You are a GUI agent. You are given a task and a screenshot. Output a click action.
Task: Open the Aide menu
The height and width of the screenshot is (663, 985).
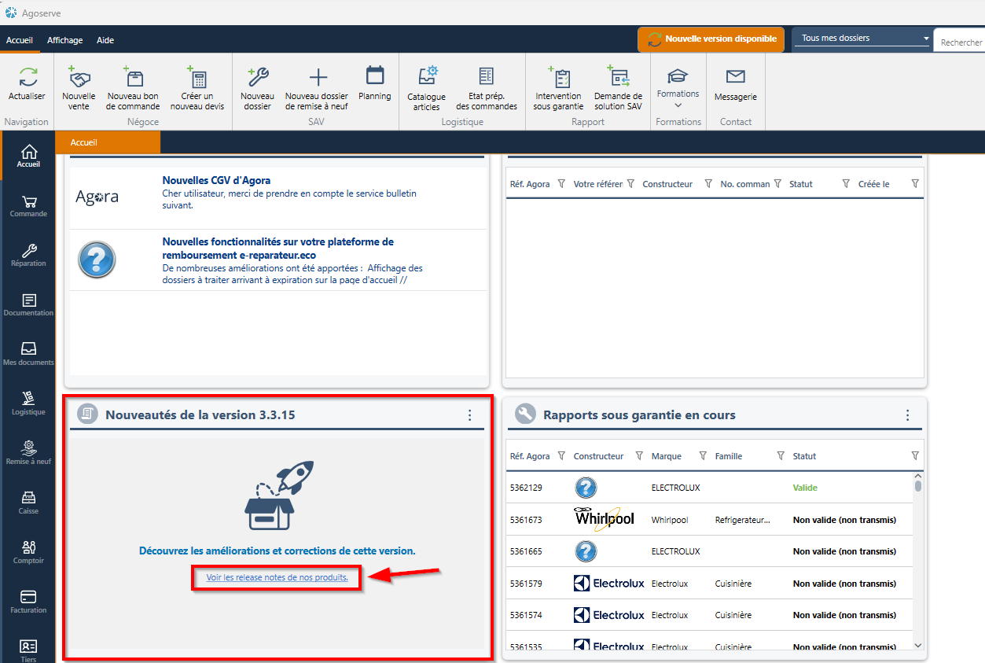click(105, 40)
